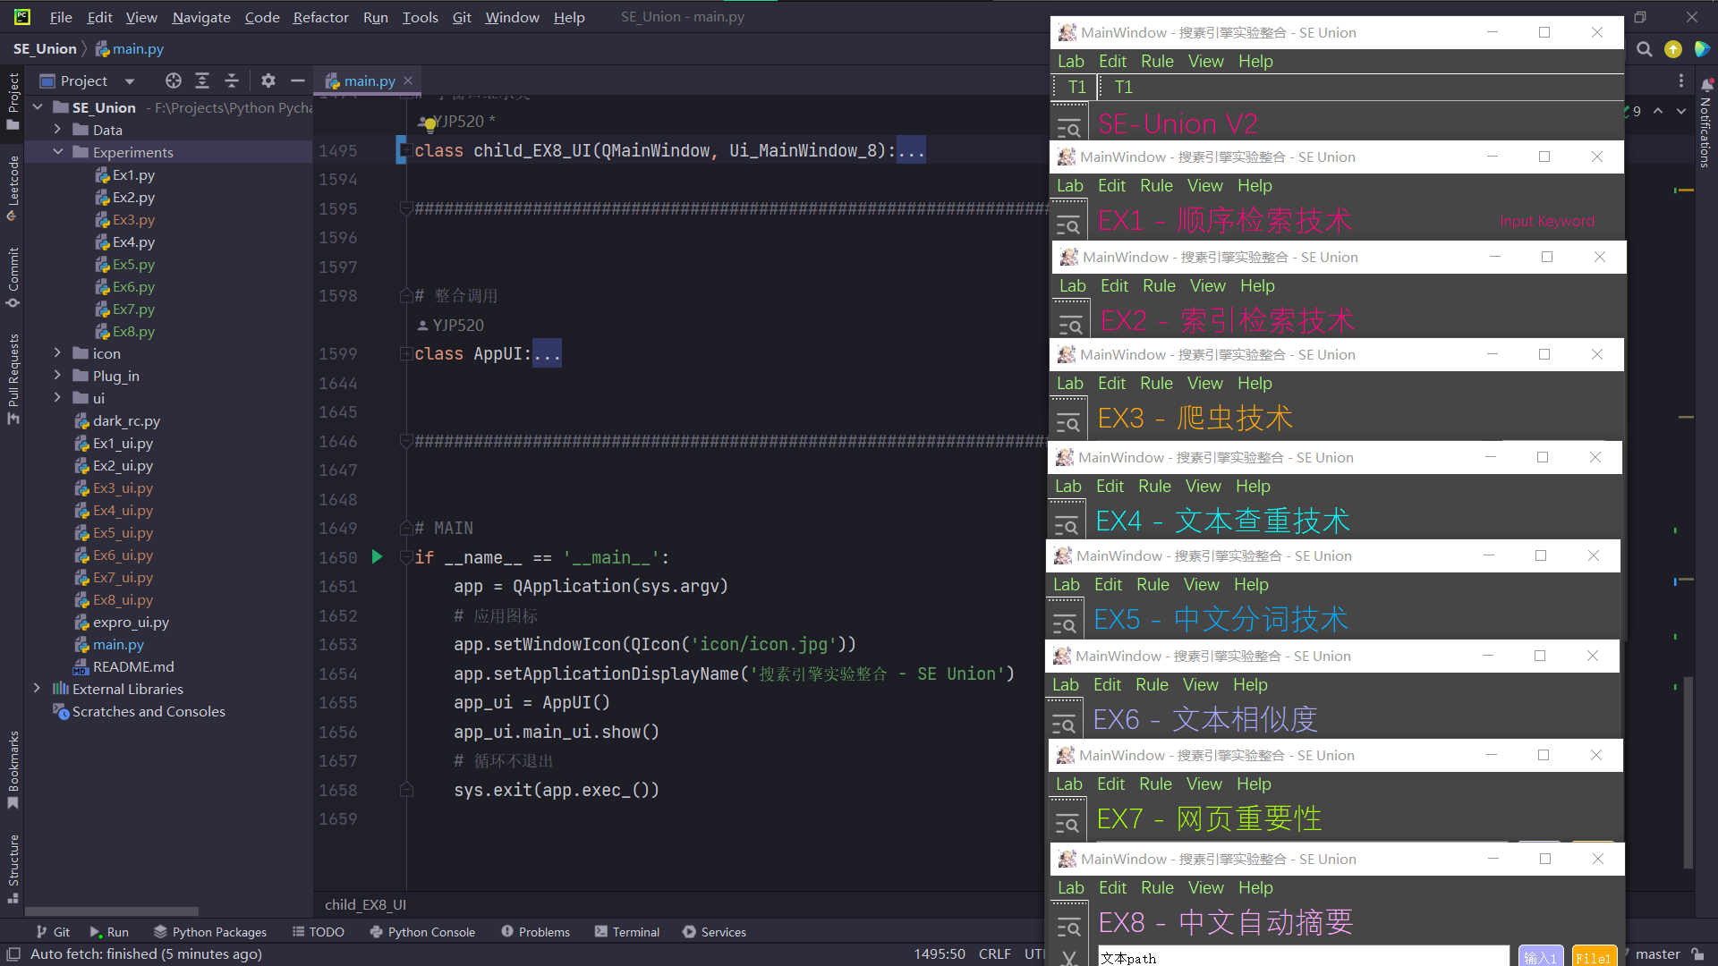Image resolution: width=1718 pixels, height=966 pixels.
Task: Toggle fold on class AppUI line
Action: pyautogui.click(x=405, y=354)
